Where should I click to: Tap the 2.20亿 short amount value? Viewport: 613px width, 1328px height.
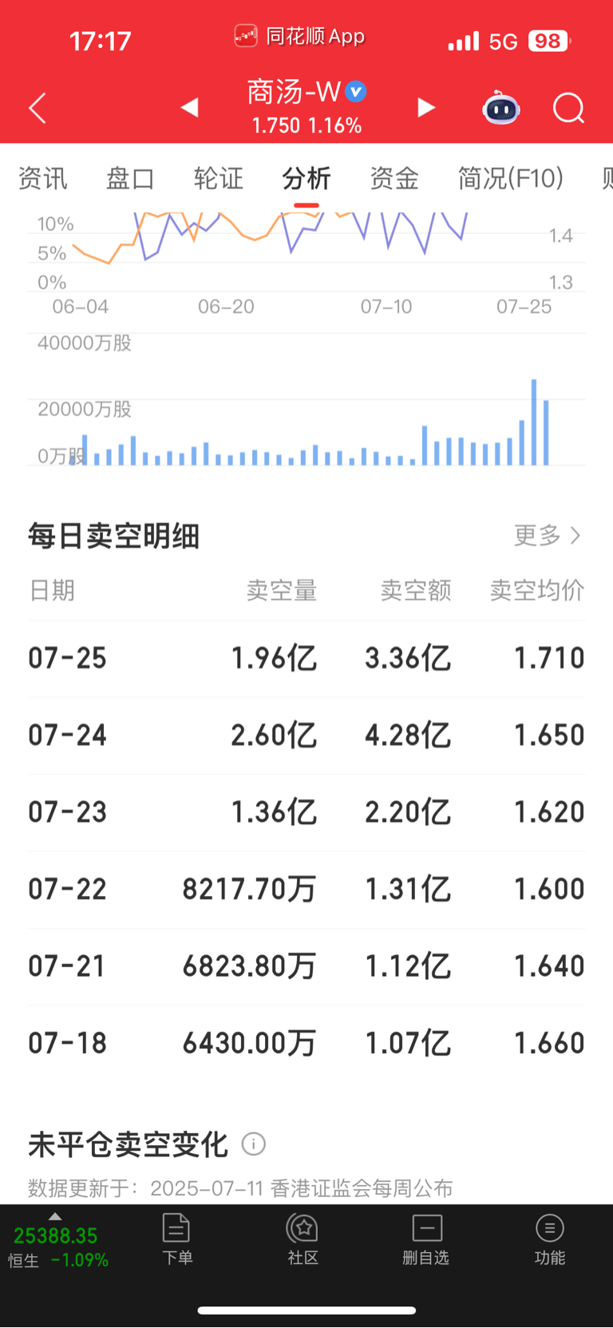click(x=408, y=812)
